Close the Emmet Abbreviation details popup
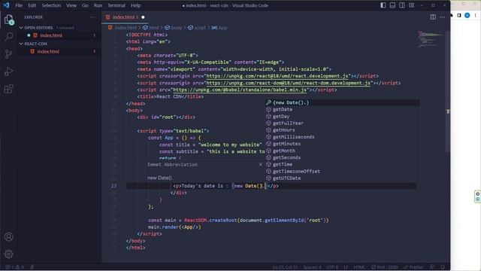The width and height of the screenshot is (481, 271). 261,164
